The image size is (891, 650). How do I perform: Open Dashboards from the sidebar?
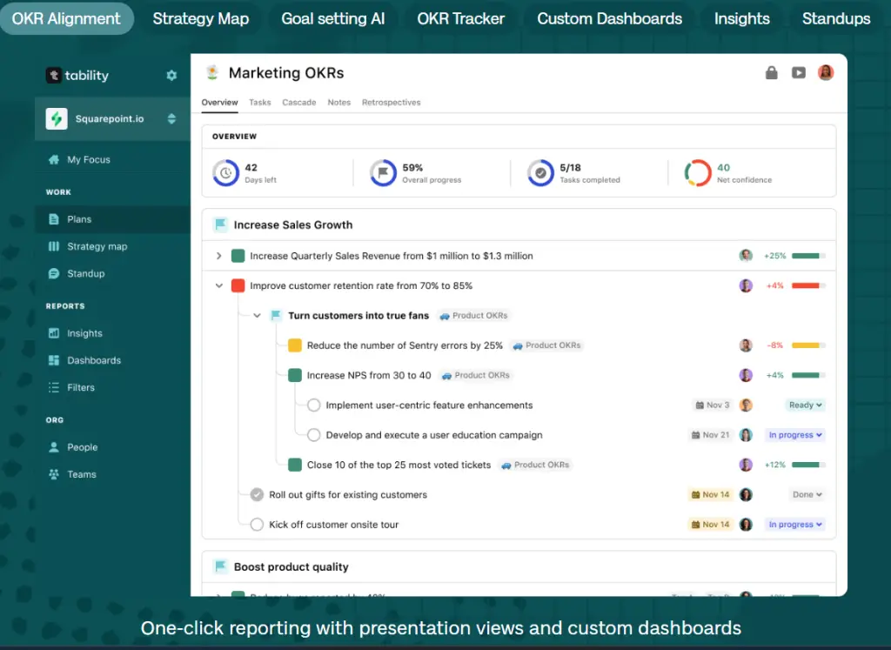(94, 360)
